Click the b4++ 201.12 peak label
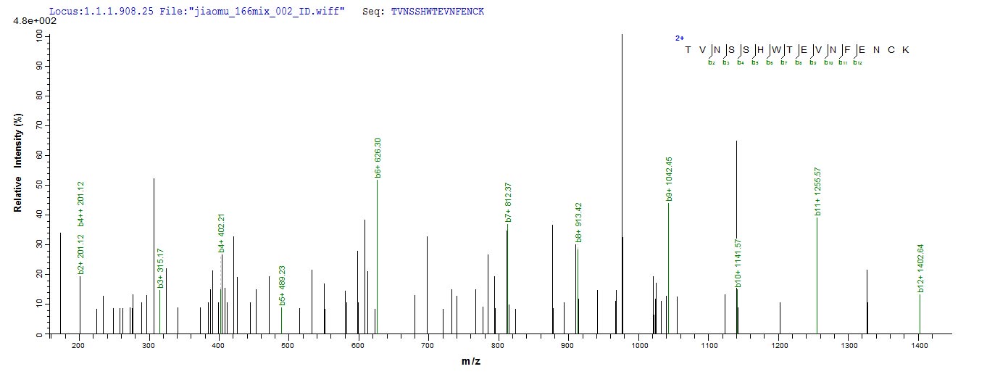The height and width of the screenshot is (377, 987). pos(81,205)
